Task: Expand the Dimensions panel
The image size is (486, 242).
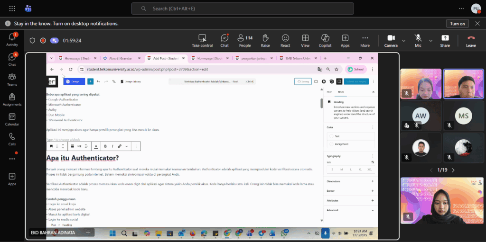Action: pos(351,181)
